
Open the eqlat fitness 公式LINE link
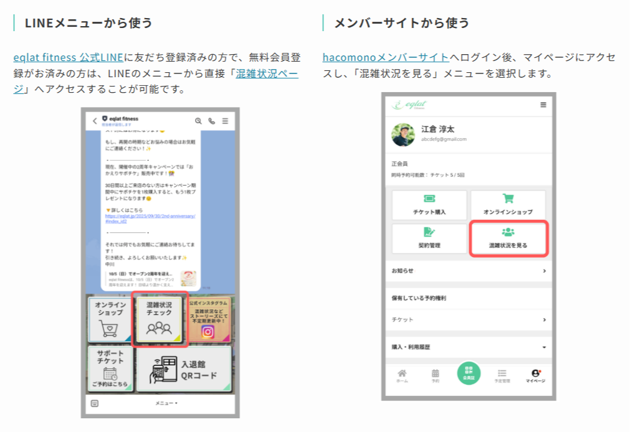(68, 57)
